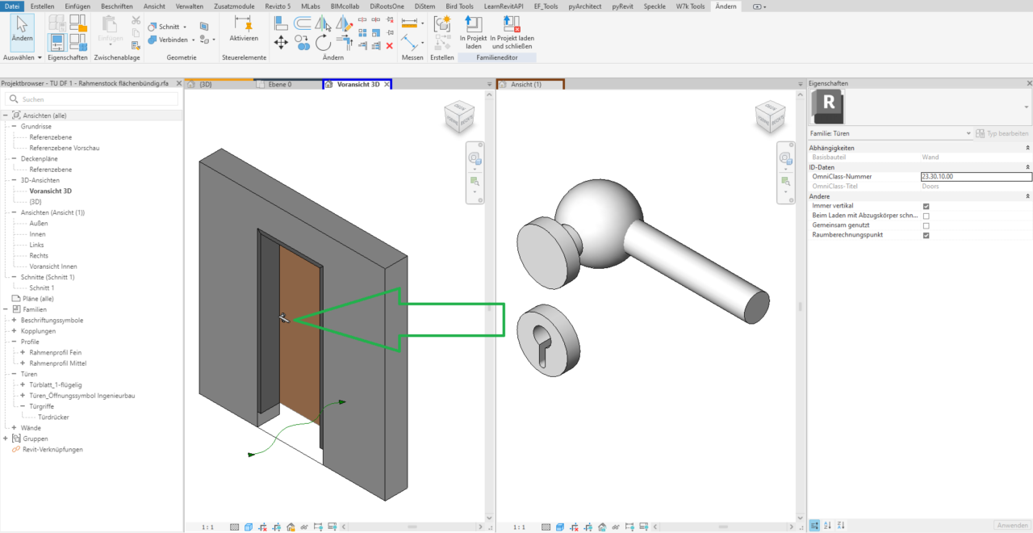Uncheck Immer vertikal in properties
This screenshot has width=1033, height=533.
[x=924, y=206]
